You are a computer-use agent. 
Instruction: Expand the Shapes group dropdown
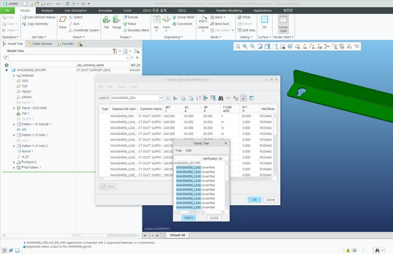pyautogui.click(x=126, y=37)
